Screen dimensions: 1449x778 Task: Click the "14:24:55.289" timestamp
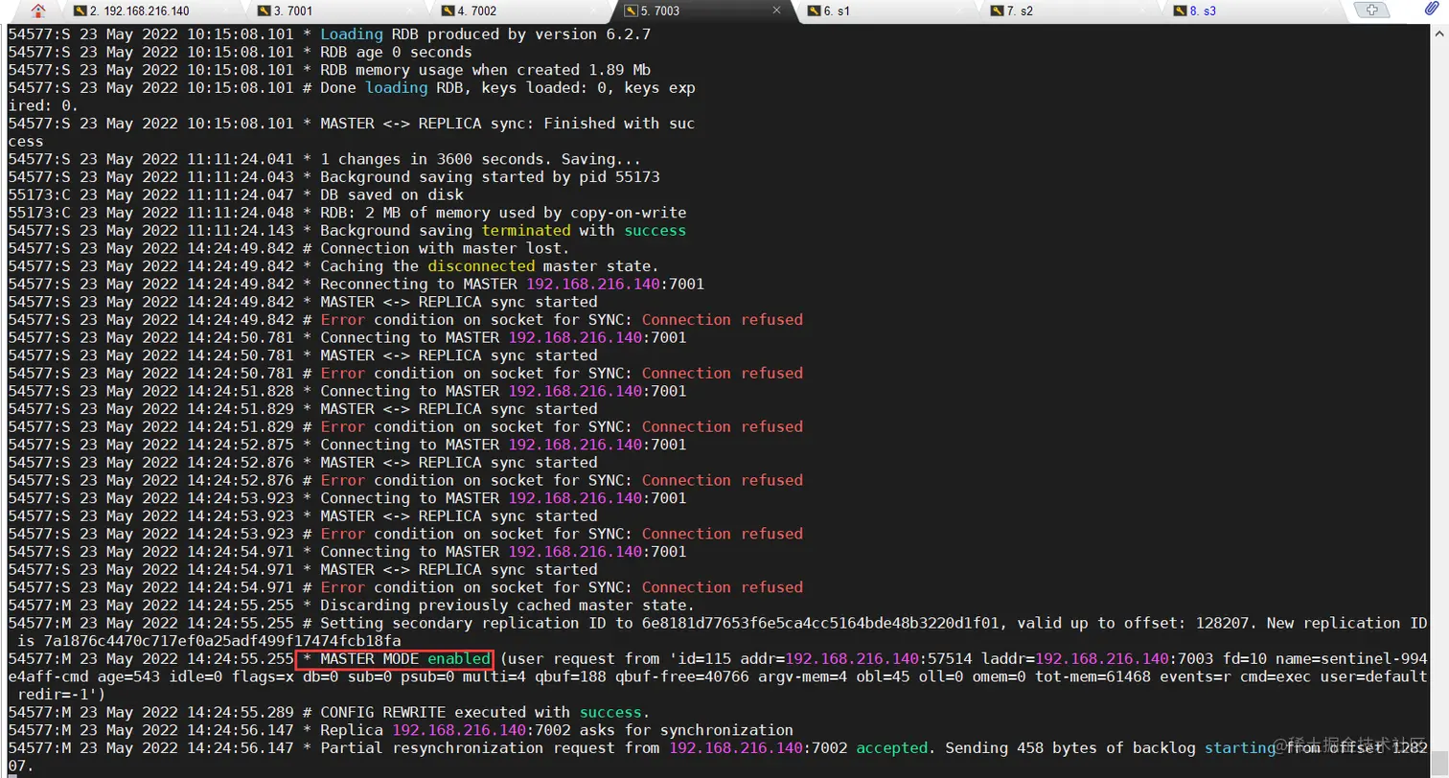point(240,713)
